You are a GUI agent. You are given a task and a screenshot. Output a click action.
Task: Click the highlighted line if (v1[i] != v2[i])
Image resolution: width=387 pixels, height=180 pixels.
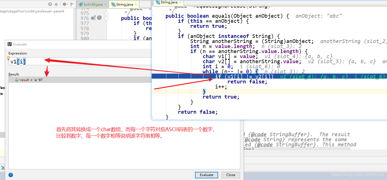(x=244, y=76)
